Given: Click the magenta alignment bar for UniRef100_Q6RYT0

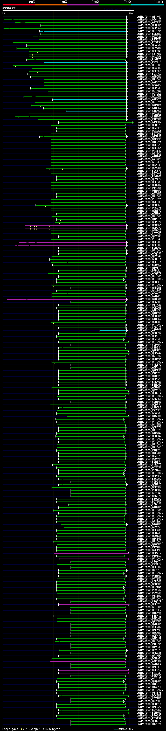Looking at the screenshot, I should (x=91, y=553).
